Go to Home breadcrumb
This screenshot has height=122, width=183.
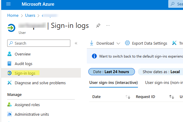pos(13,15)
